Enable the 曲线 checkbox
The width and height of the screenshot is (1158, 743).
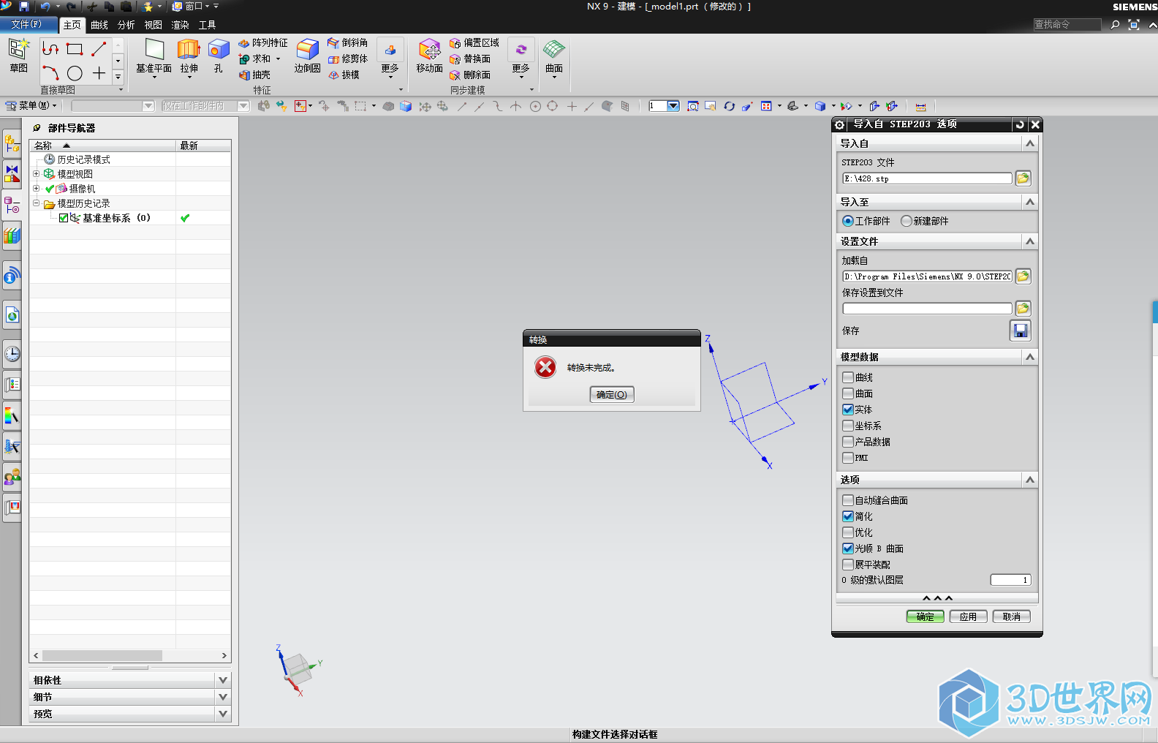click(x=848, y=377)
